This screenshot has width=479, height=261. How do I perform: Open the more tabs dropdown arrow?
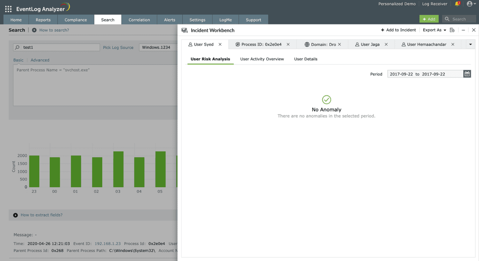point(471,45)
